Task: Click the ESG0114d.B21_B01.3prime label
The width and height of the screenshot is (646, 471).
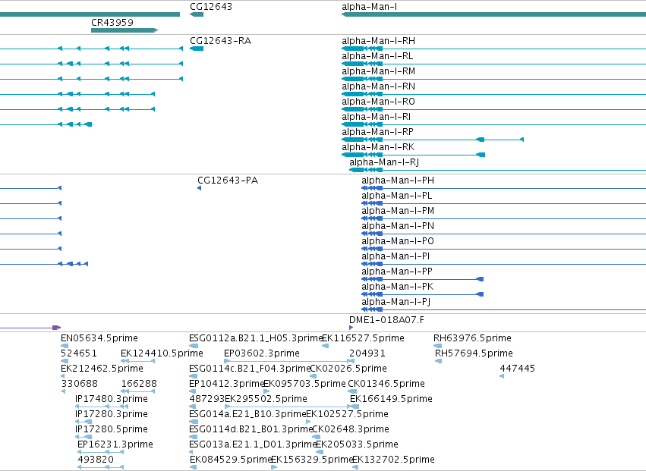Action: [x=251, y=429]
